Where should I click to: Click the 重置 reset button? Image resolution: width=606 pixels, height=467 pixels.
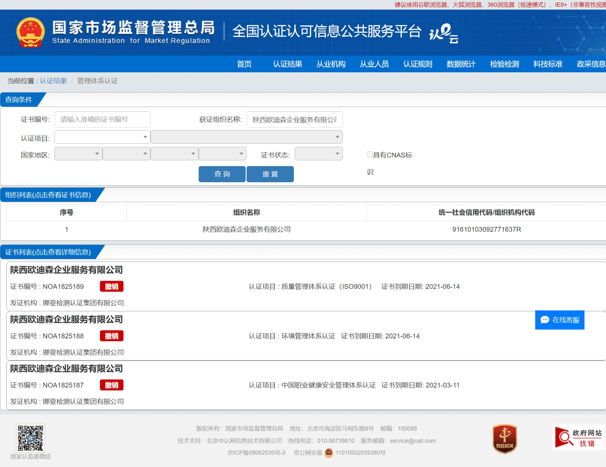click(270, 174)
